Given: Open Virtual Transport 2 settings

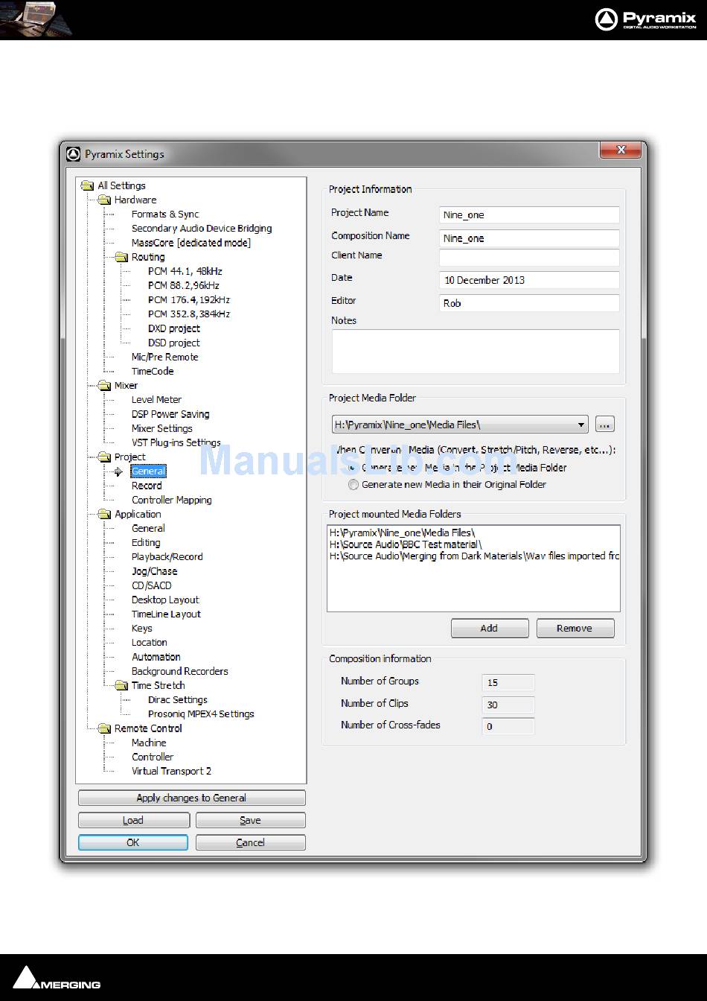Looking at the screenshot, I should coord(172,772).
